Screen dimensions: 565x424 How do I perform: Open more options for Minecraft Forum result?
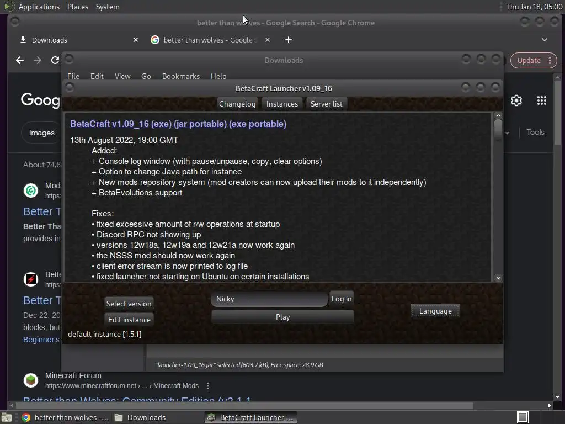pyautogui.click(x=208, y=386)
